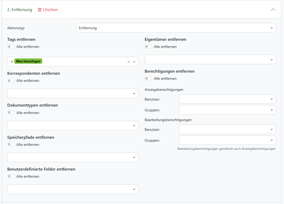
Task: Open Benutzer dropdown under Anzeigeberechtigungen
Action: point(227,99)
